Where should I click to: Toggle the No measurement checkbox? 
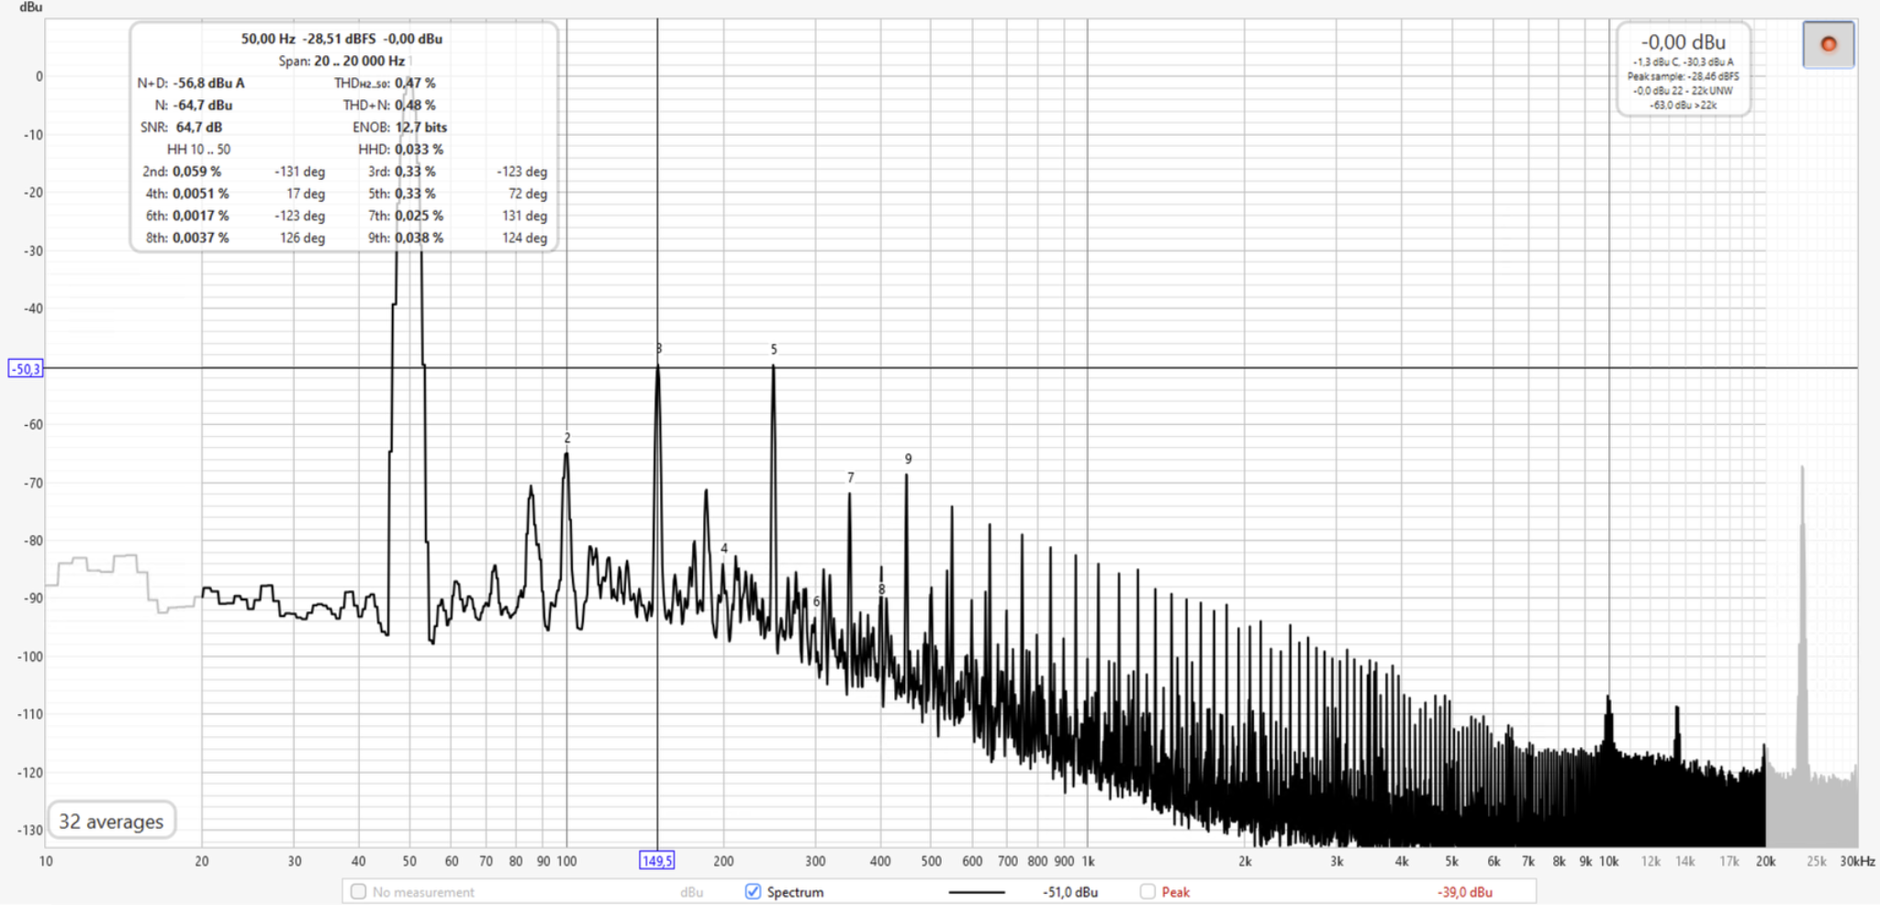pos(359,891)
